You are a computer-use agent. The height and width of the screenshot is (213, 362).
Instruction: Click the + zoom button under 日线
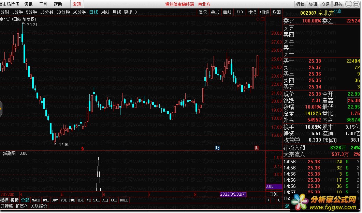pyautogui.click(x=268, y=200)
